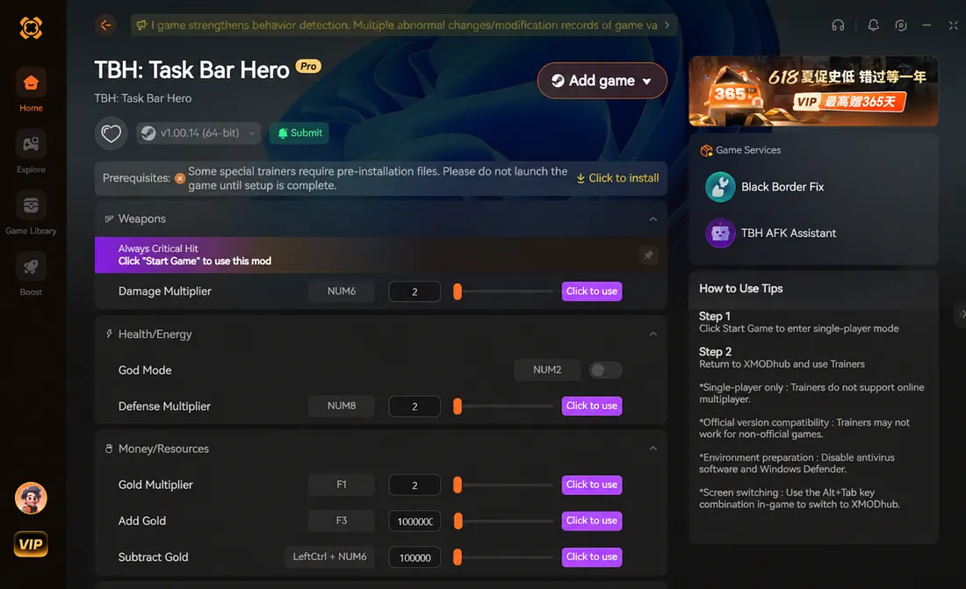Click the How to Use Tips heading
Viewport: 966px width, 589px height.
(740, 288)
